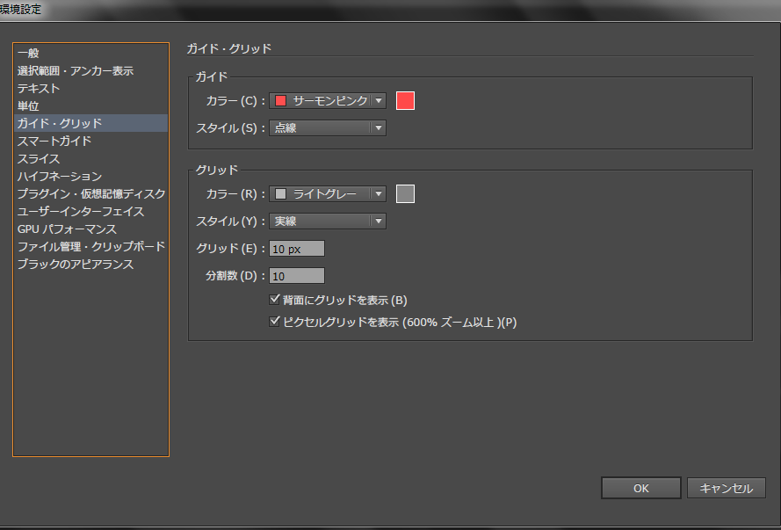Screen dimensions: 781x530
Task: Confirm with the OK button
Action: 641,488
